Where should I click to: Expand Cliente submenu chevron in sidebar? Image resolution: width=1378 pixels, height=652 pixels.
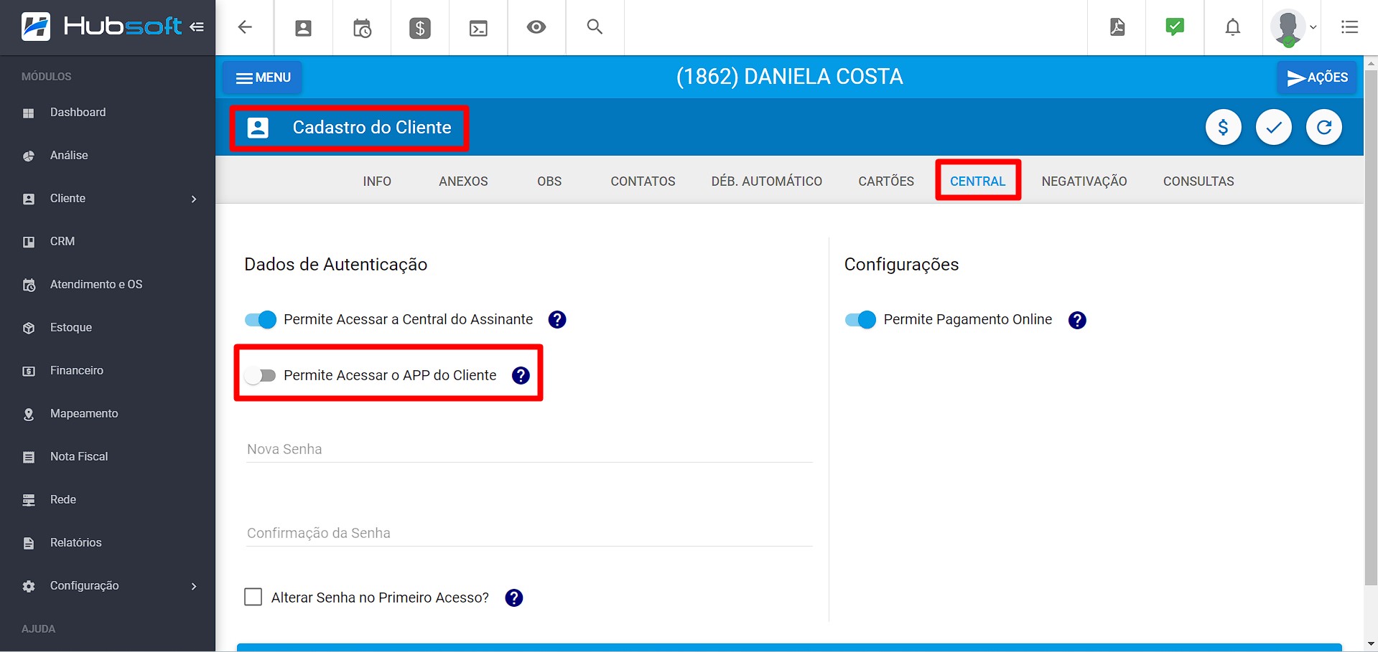pos(194,199)
